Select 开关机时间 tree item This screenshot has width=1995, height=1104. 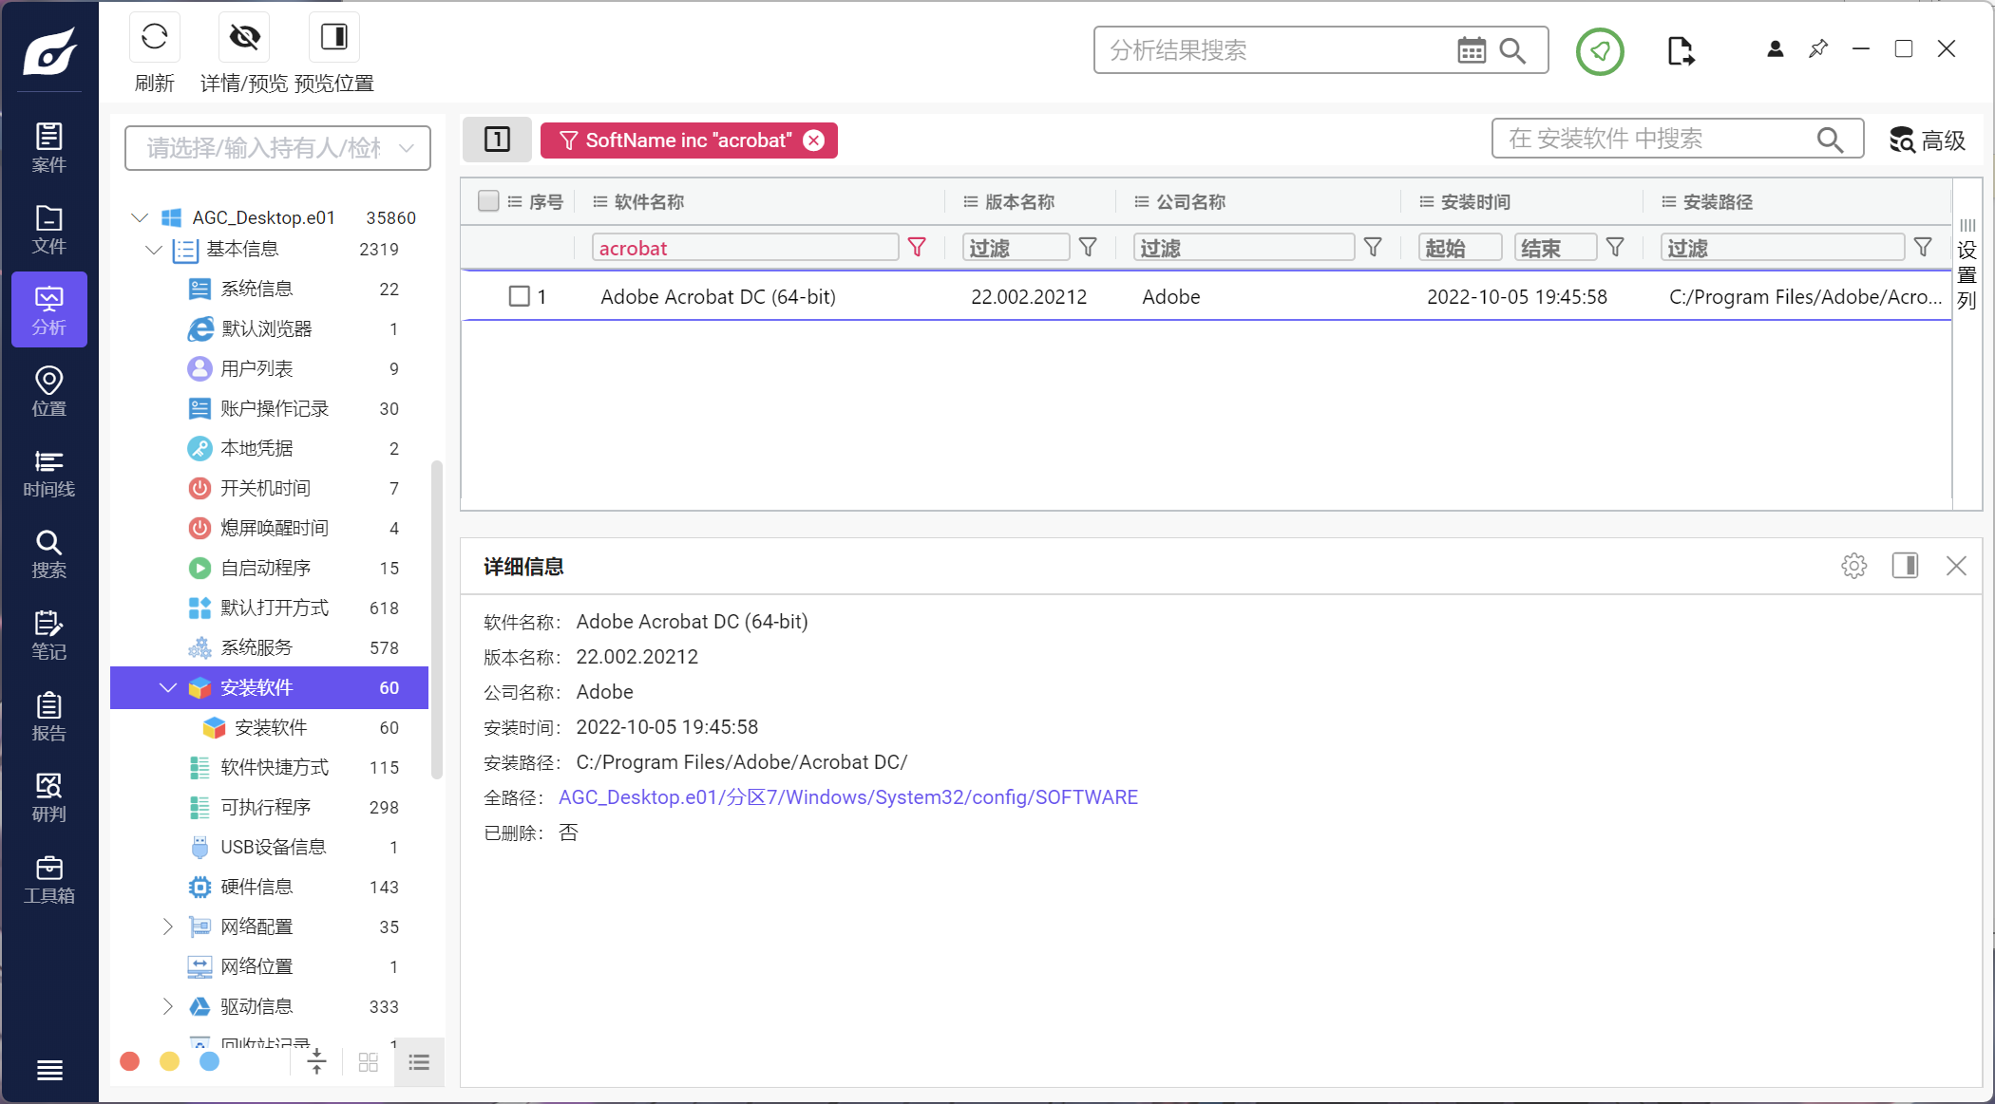pyautogui.click(x=270, y=488)
